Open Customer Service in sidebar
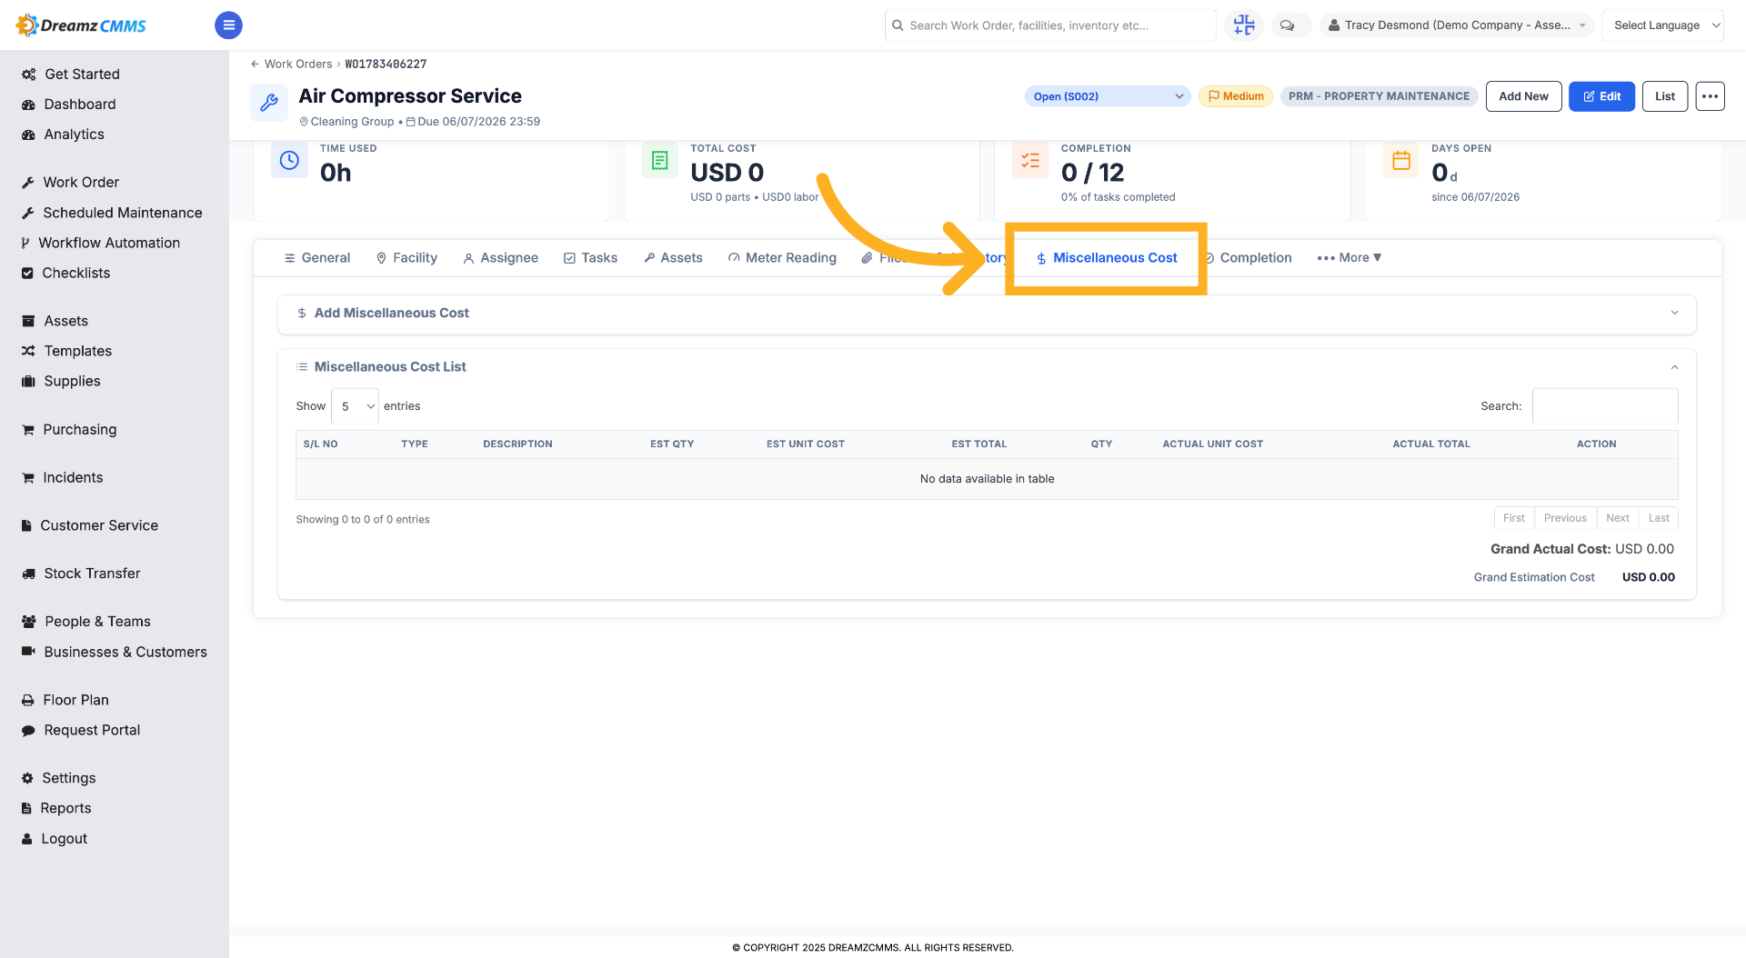The height and width of the screenshot is (958, 1746). tap(99, 525)
